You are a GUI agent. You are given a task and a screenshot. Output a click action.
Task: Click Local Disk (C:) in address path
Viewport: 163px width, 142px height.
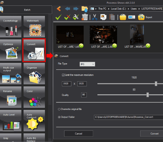118,9
